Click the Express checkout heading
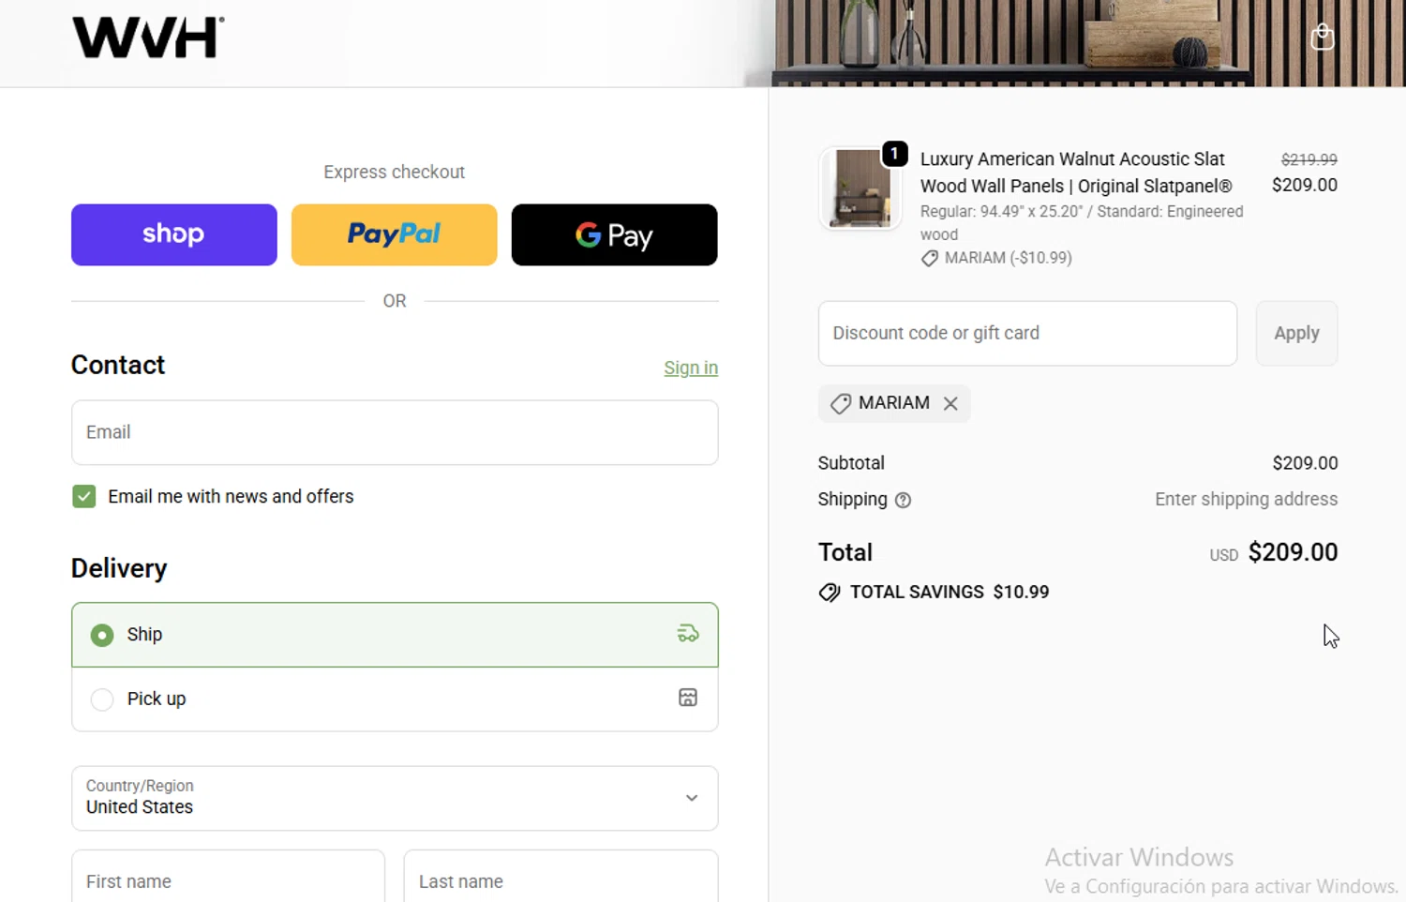 395,173
